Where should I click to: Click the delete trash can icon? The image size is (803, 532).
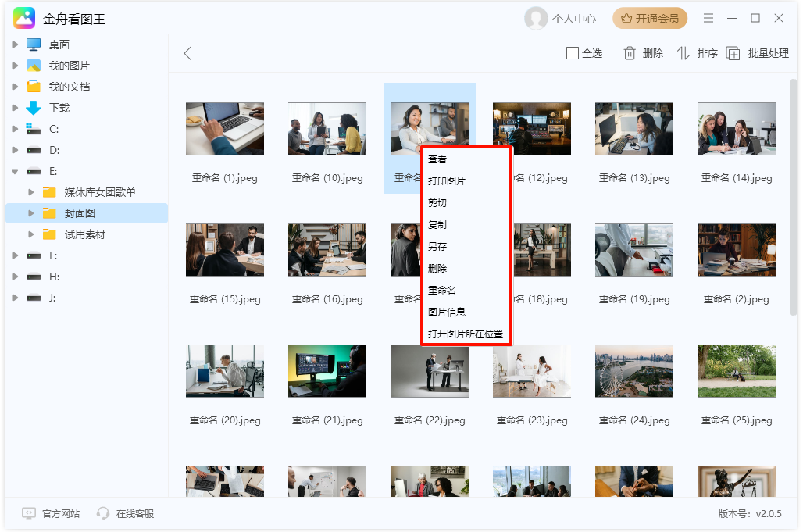click(630, 53)
